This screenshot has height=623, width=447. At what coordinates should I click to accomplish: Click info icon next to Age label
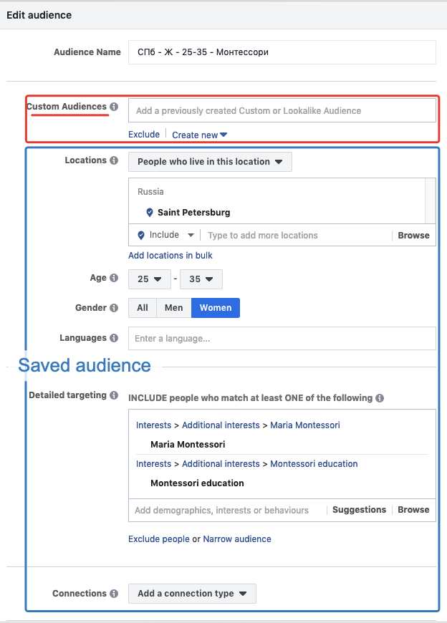tap(114, 278)
